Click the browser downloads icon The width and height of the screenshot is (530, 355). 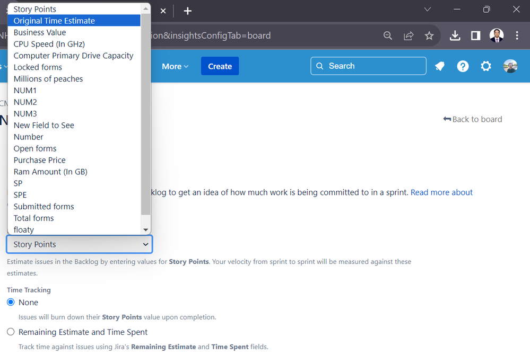pos(455,35)
